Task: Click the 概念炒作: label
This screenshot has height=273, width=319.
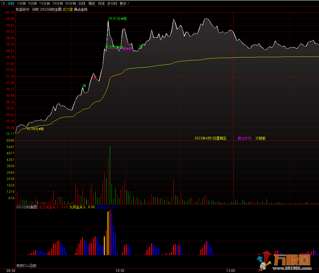Action: tap(245, 138)
